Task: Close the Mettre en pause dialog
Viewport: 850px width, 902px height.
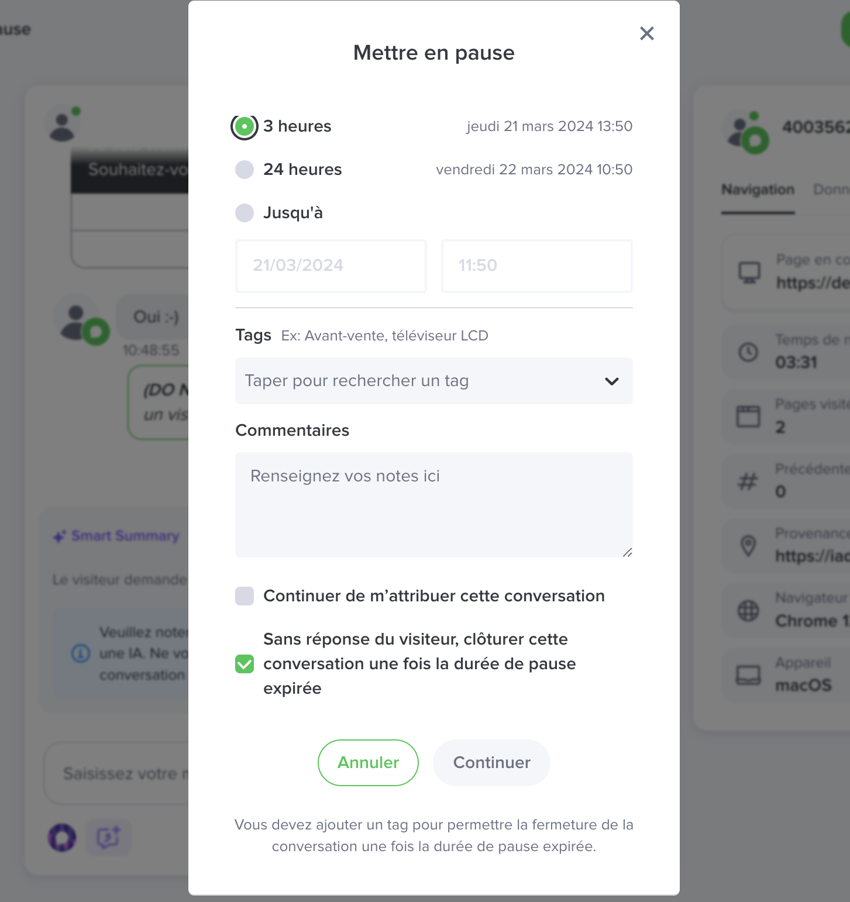Action: click(646, 33)
